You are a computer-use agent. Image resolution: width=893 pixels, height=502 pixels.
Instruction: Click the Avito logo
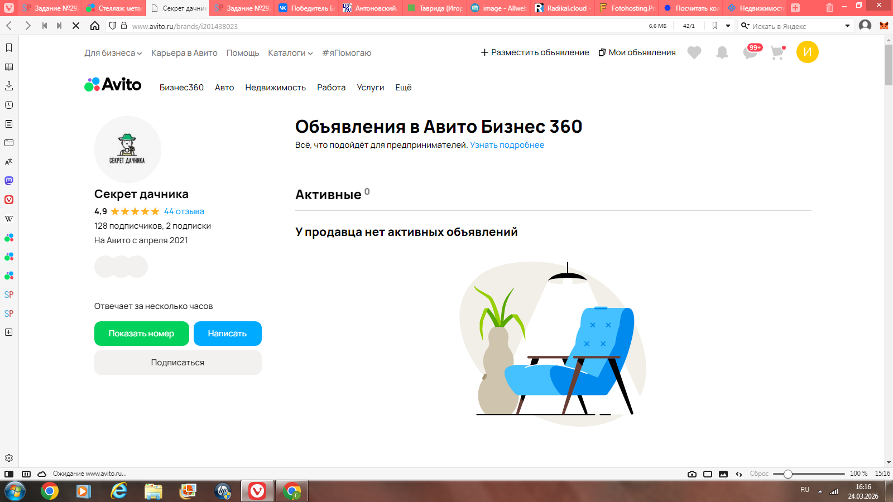(113, 85)
